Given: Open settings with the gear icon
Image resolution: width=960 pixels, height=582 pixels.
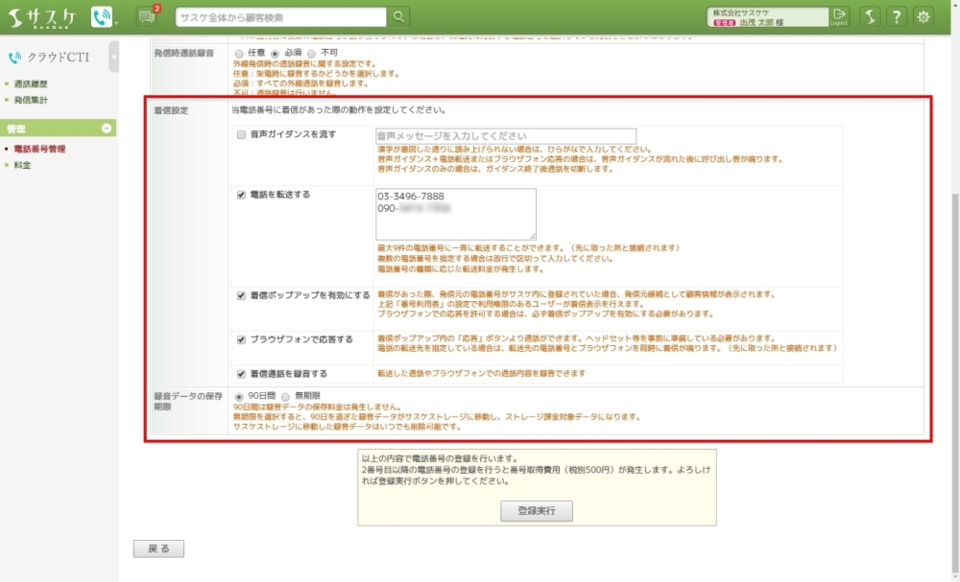Looking at the screenshot, I should pyautogui.click(x=924, y=16).
